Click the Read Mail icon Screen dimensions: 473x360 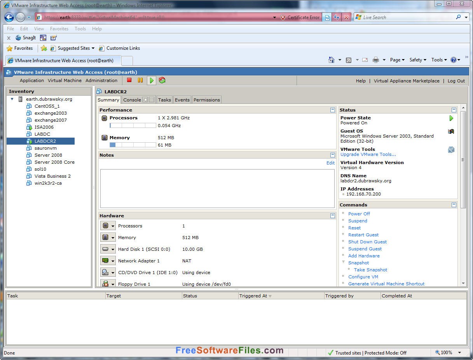[365, 60]
